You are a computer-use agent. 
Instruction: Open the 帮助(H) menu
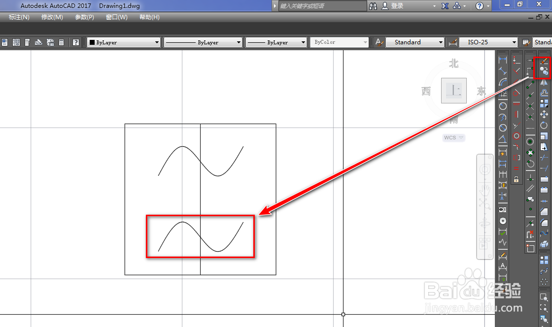tap(149, 17)
